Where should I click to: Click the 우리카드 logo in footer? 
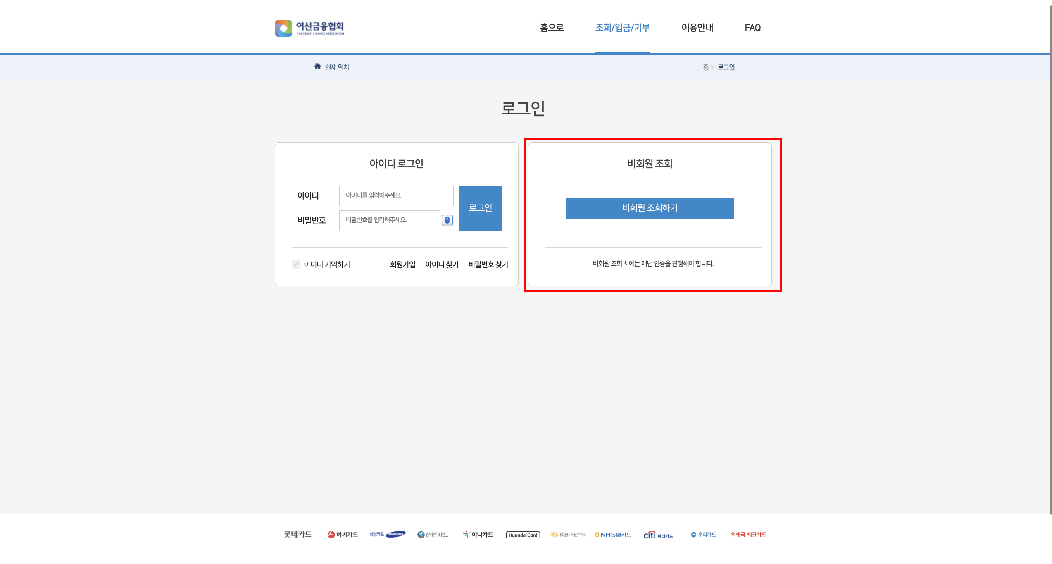coord(703,534)
